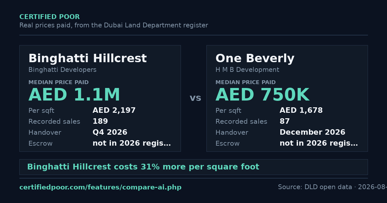Click the H M B Development developer name
Screen dimensions: 387x203
pyautogui.click(x=247, y=70)
